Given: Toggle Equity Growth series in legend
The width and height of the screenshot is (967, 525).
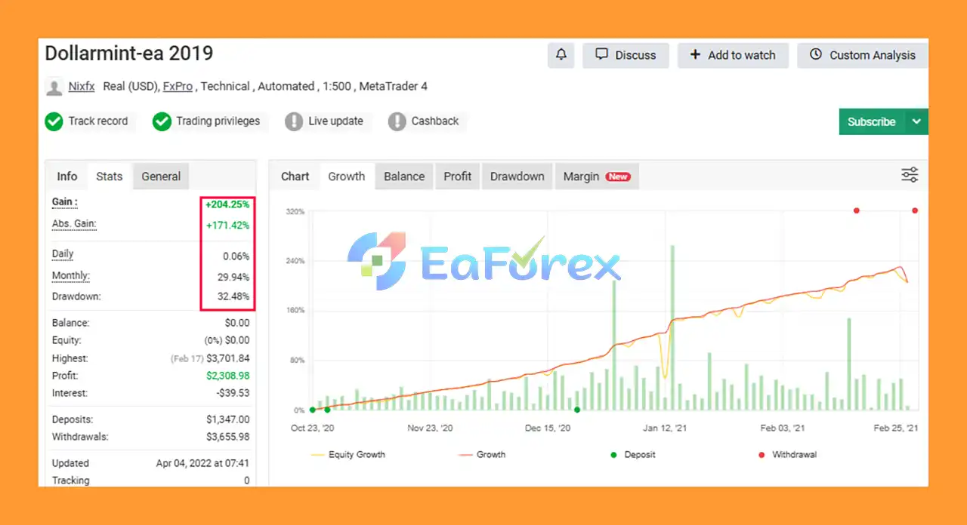Looking at the screenshot, I should pos(348,455).
